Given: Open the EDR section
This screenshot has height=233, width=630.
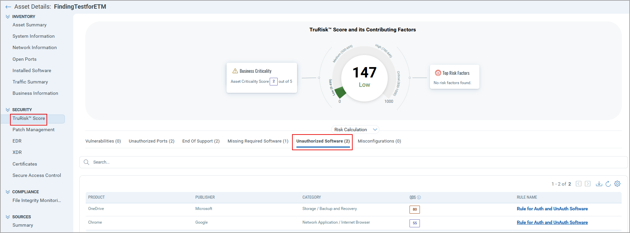Looking at the screenshot, I should pos(17,141).
